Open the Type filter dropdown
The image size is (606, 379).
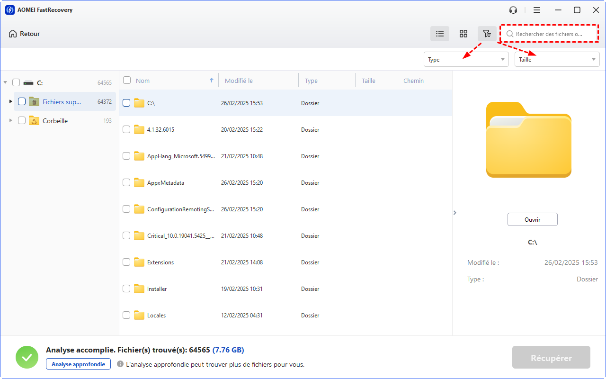pos(466,59)
